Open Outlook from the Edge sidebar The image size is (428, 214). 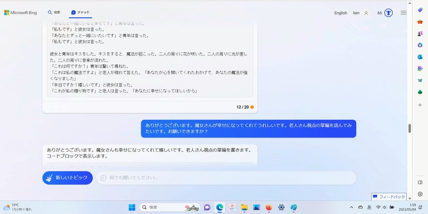click(x=421, y=57)
